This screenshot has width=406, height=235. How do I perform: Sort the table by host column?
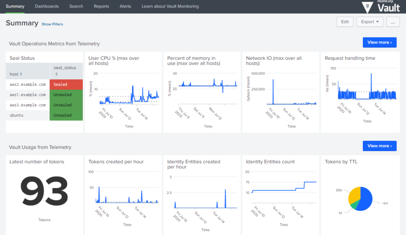point(16,74)
